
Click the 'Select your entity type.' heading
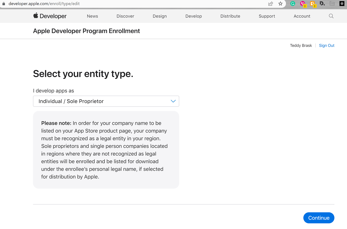(83, 74)
